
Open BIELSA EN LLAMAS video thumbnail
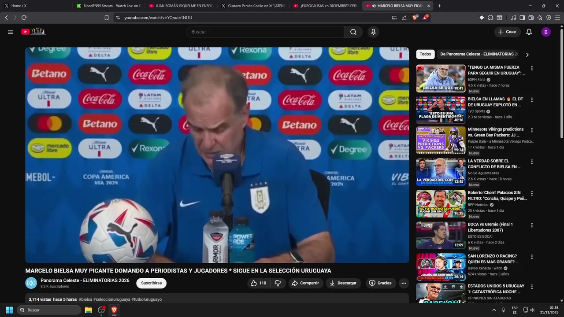(x=441, y=110)
